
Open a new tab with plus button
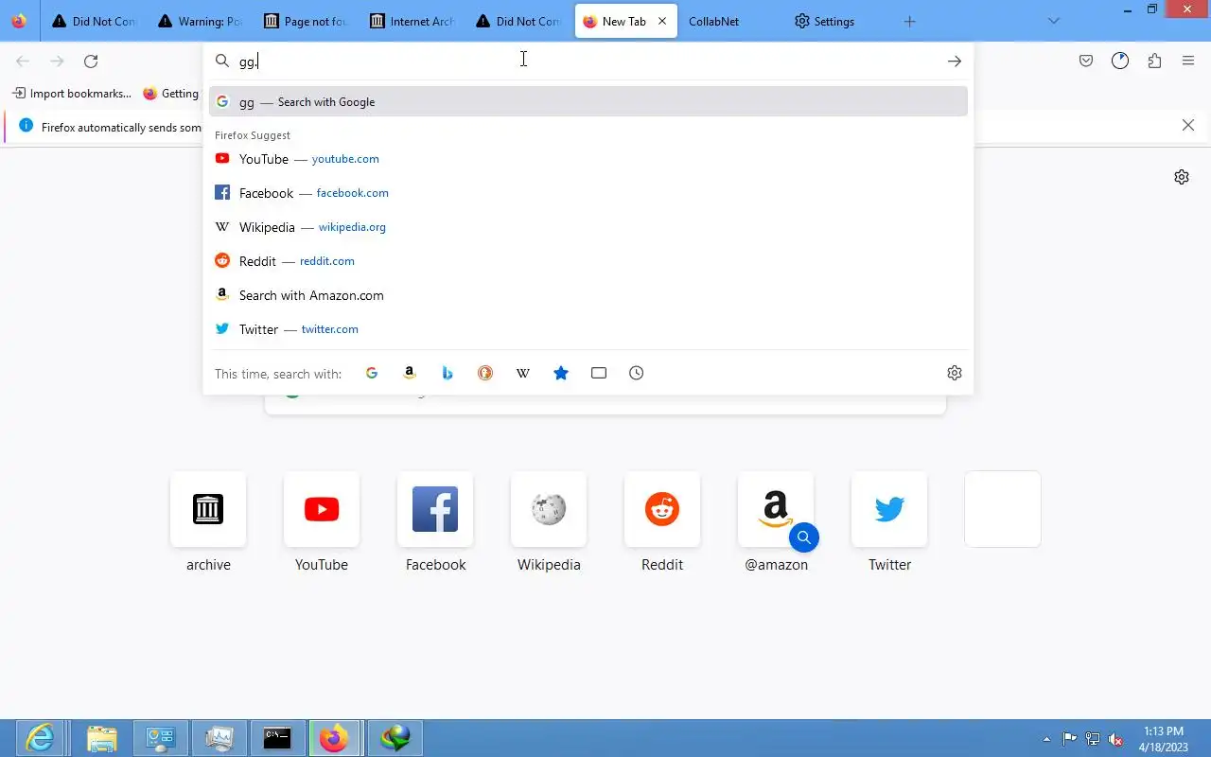tap(909, 21)
